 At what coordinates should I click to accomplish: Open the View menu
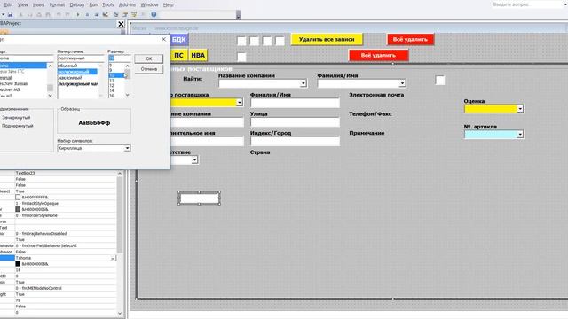(22, 4)
